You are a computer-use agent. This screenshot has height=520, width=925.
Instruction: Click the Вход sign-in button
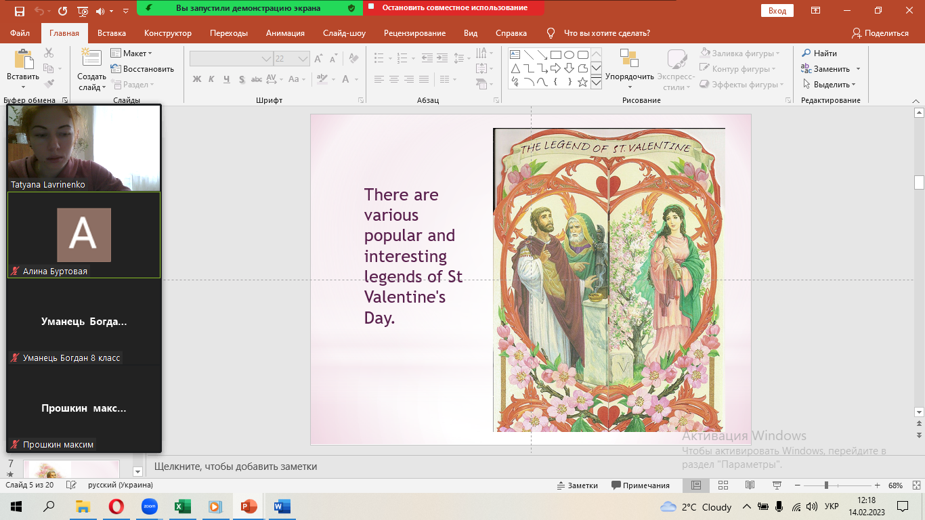777,10
